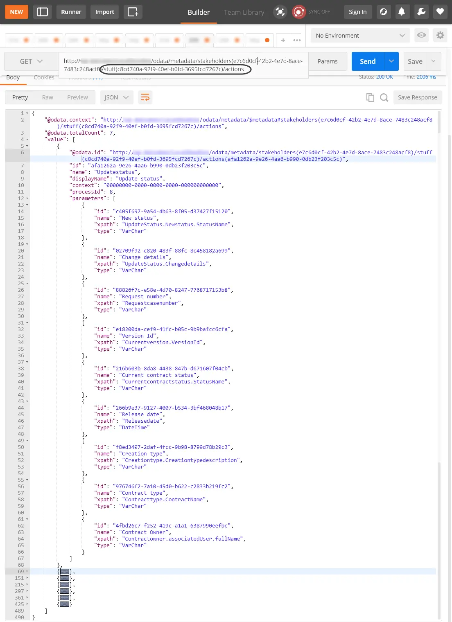Switch to the Builder tab

(x=199, y=12)
